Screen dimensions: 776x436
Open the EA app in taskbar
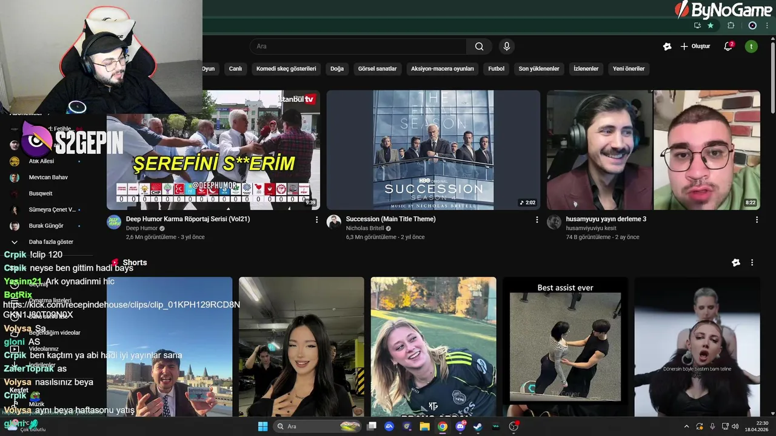[x=389, y=426]
